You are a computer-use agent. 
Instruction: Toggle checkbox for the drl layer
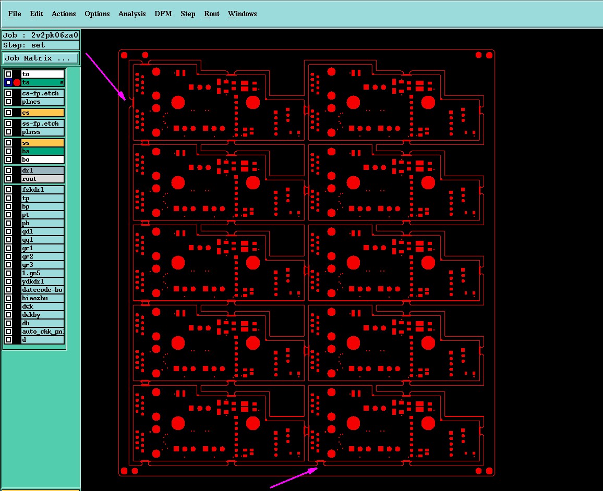click(8, 170)
